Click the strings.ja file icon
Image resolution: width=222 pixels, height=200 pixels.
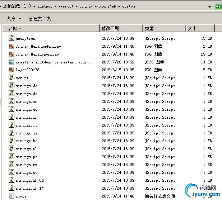[11, 133]
